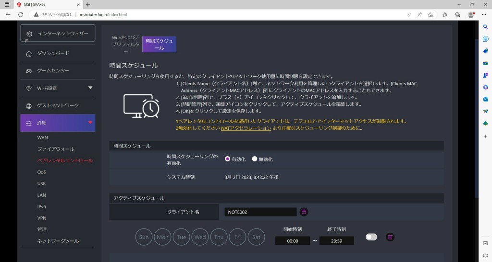Open the QoS submenu item

tap(42, 172)
